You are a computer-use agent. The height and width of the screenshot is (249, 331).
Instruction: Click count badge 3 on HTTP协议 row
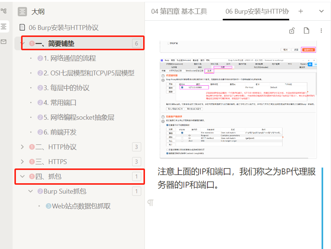pos(136,147)
